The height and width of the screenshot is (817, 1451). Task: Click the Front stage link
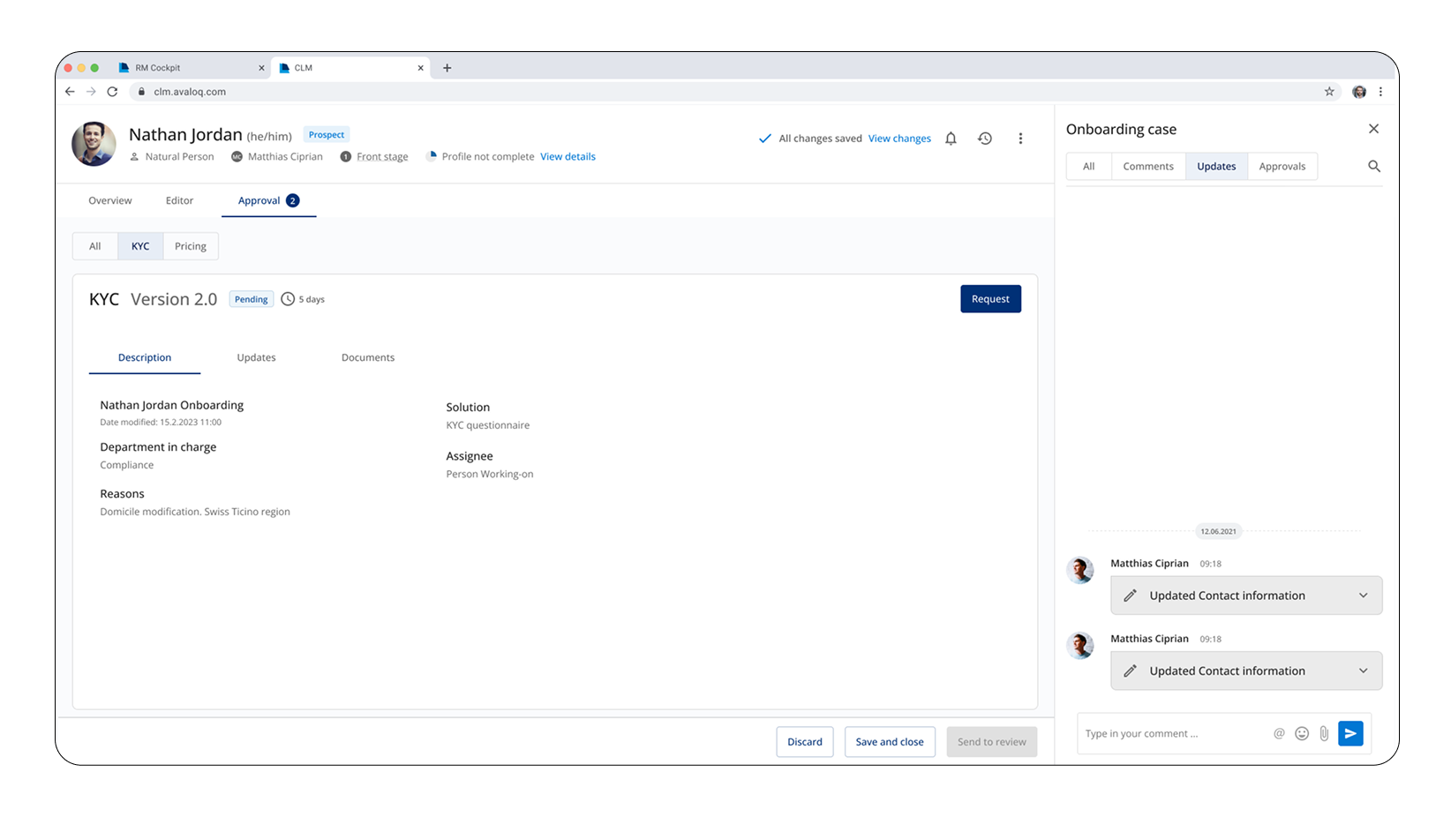pos(382,157)
